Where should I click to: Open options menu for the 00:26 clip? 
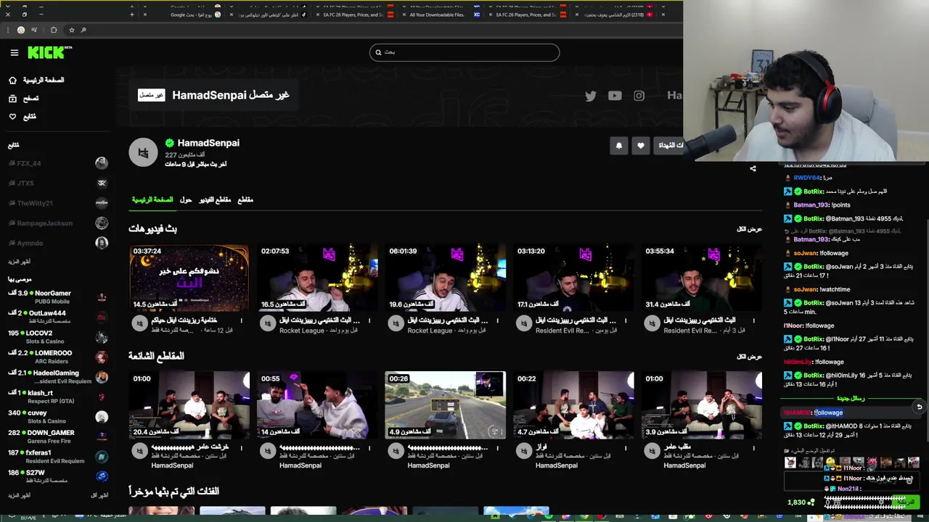tap(497, 448)
